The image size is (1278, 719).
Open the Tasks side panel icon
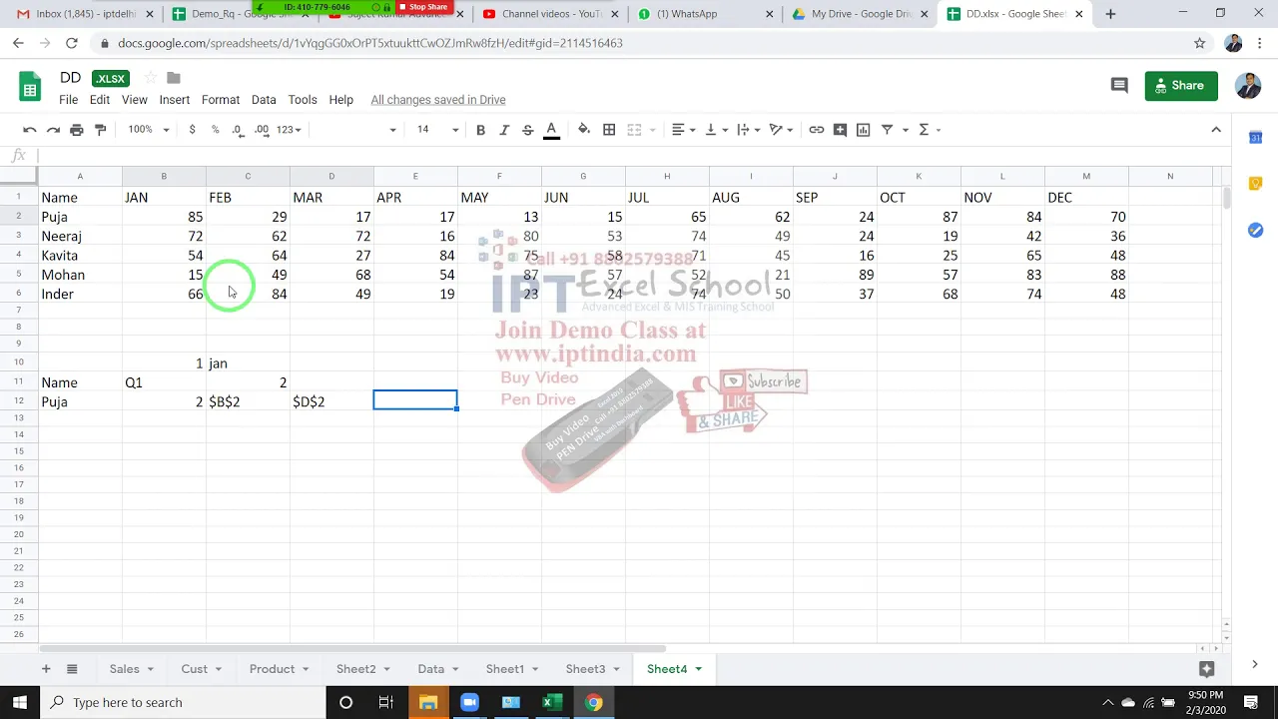click(x=1256, y=230)
